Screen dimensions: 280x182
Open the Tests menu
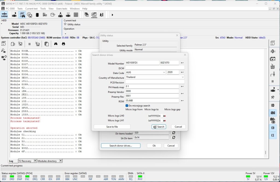click(20, 8)
